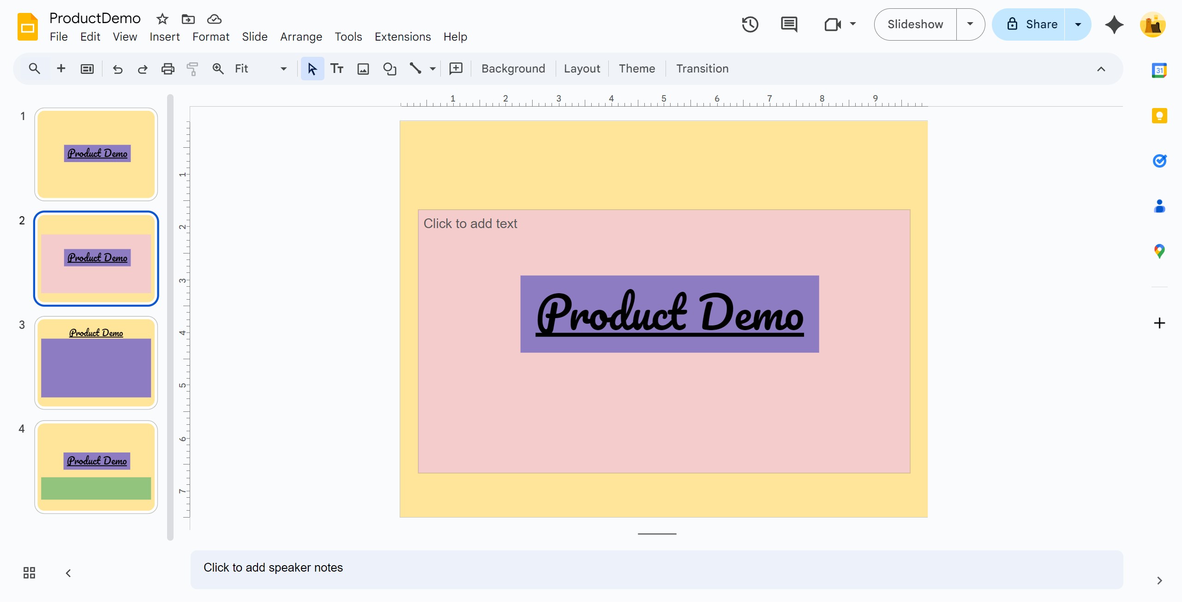The height and width of the screenshot is (603, 1182).
Task: Select the Product Demo title box
Action: tap(669, 314)
